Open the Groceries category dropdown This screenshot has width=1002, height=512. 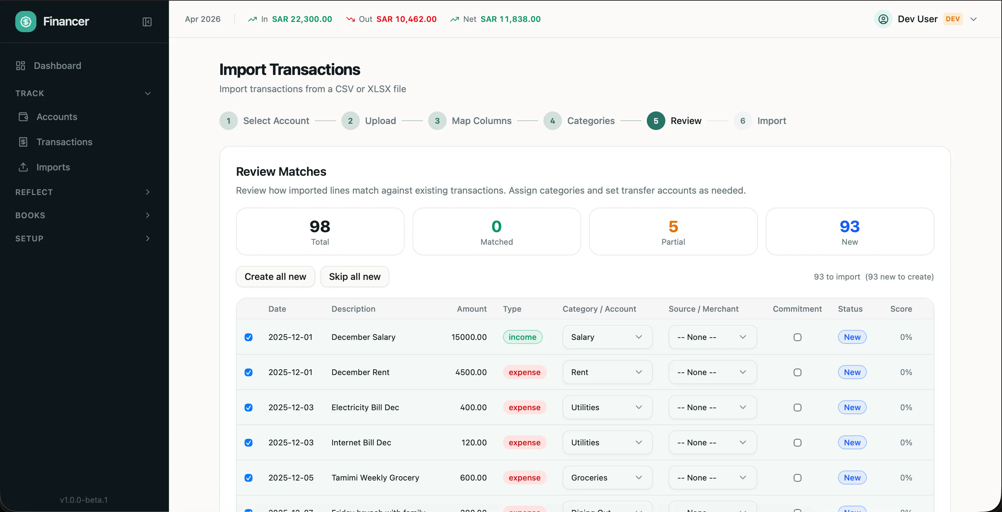pyautogui.click(x=607, y=478)
